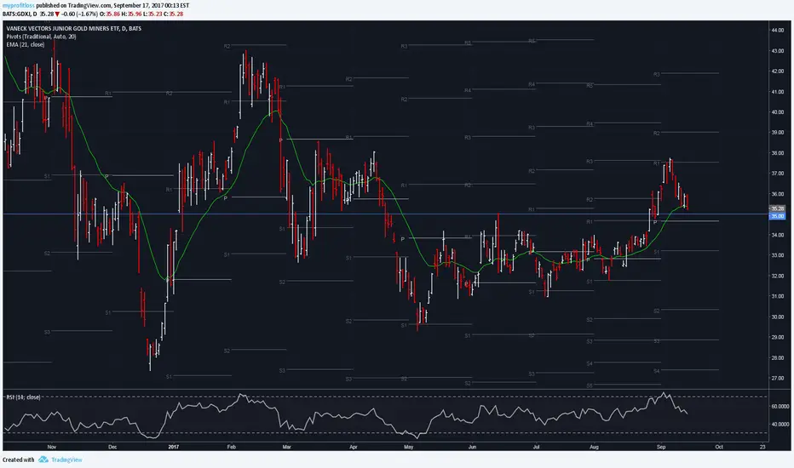Screen dimensions: 794x468
Task: Click the 42.00 price axis label
Action: tap(777, 71)
